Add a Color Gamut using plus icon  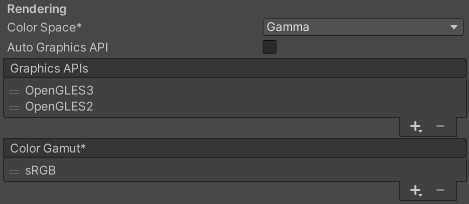415,190
